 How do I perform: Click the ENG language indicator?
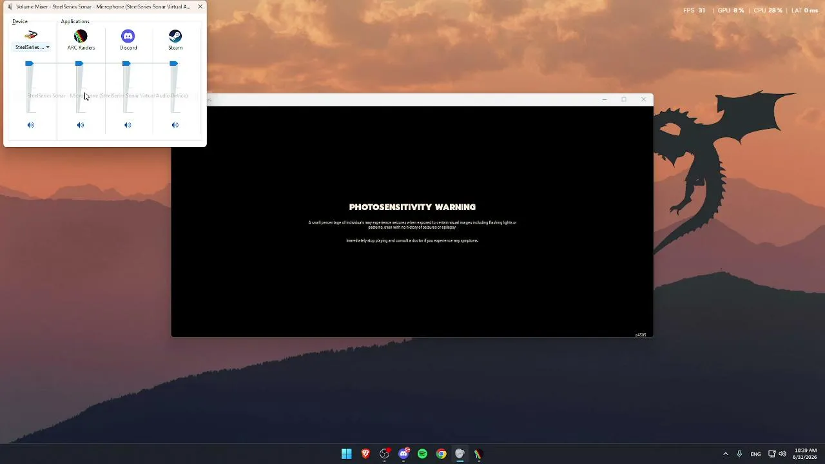click(755, 454)
